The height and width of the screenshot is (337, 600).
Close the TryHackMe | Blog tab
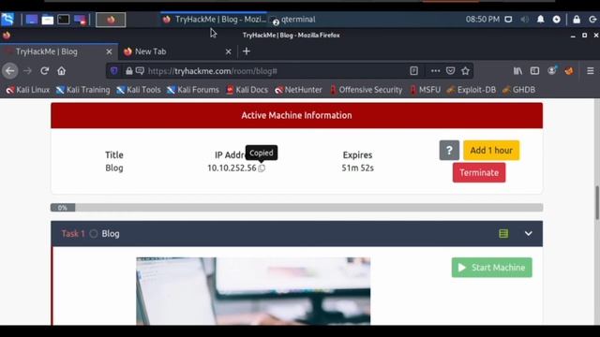(x=109, y=51)
